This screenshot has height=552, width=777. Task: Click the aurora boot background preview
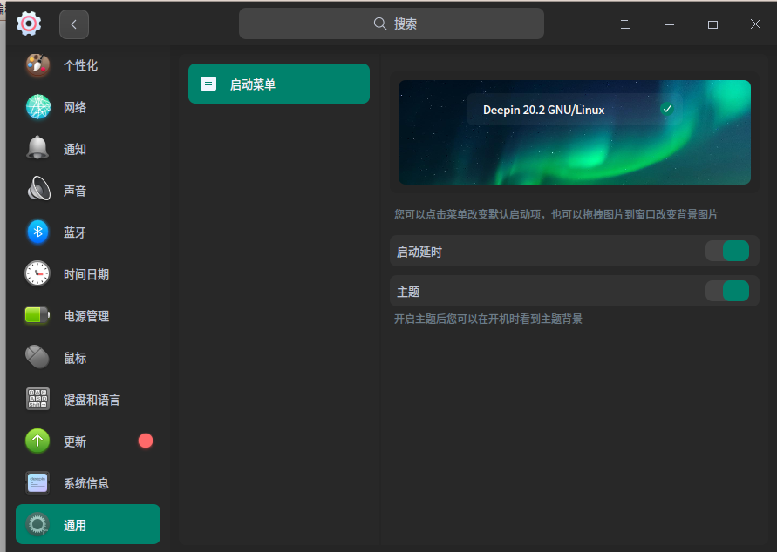(x=575, y=132)
